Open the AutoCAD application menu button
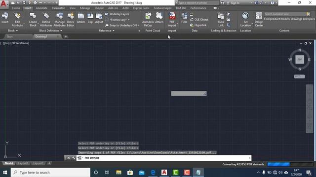The image size is (316, 177). (3, 4)
